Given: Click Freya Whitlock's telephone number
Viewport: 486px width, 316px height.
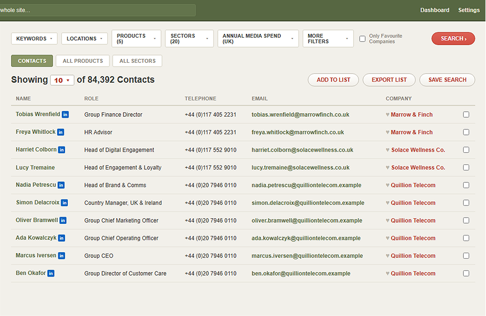Looking at the screenshot, I should [x=210, y=132].
